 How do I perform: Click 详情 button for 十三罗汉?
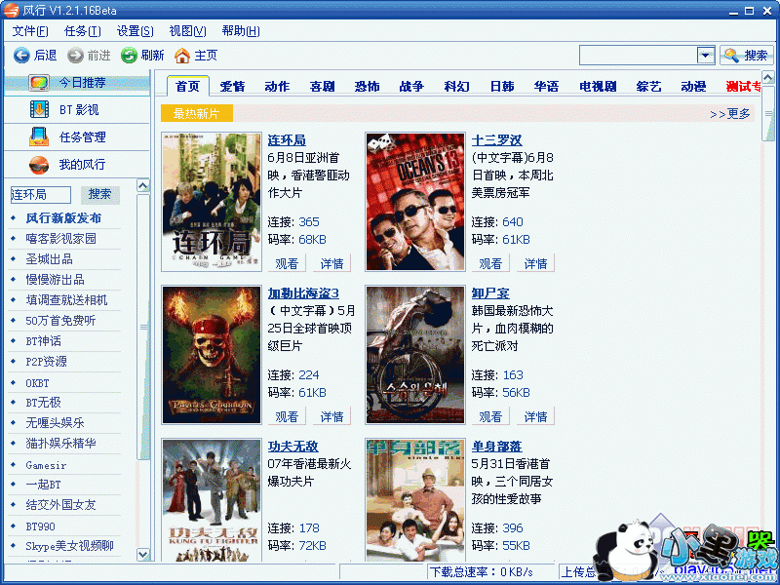[535, 263]
